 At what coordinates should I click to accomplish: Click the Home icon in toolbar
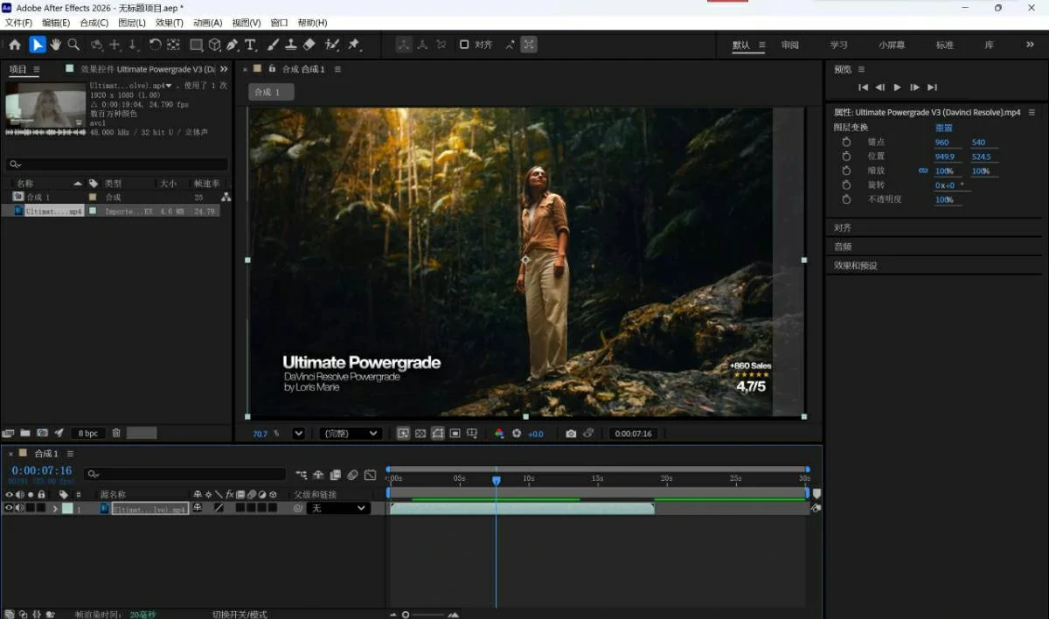coord(15,45)
